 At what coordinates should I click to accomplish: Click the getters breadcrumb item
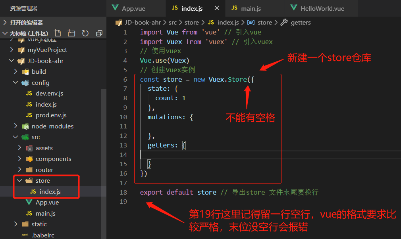coord(301,23)
